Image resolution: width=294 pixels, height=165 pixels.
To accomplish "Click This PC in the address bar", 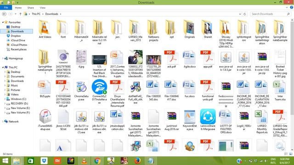I will pos(36,14).
